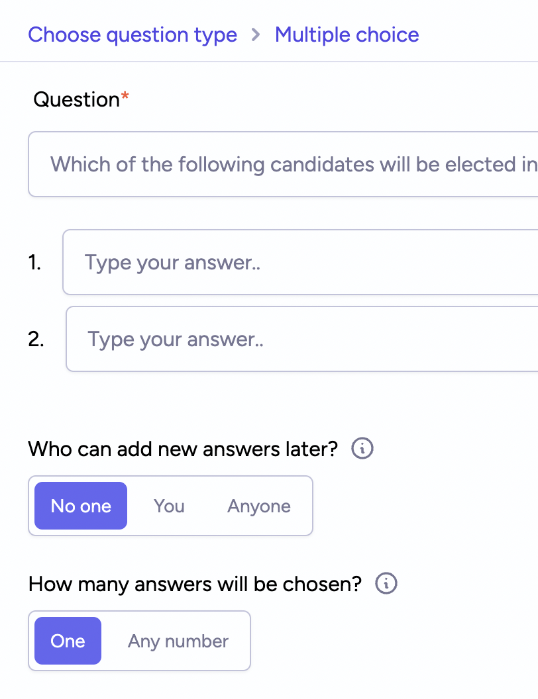Click info icon beside 'How many answers will be chosen?'
Screen dimensions: 538x699
click(x=386, y=583)
